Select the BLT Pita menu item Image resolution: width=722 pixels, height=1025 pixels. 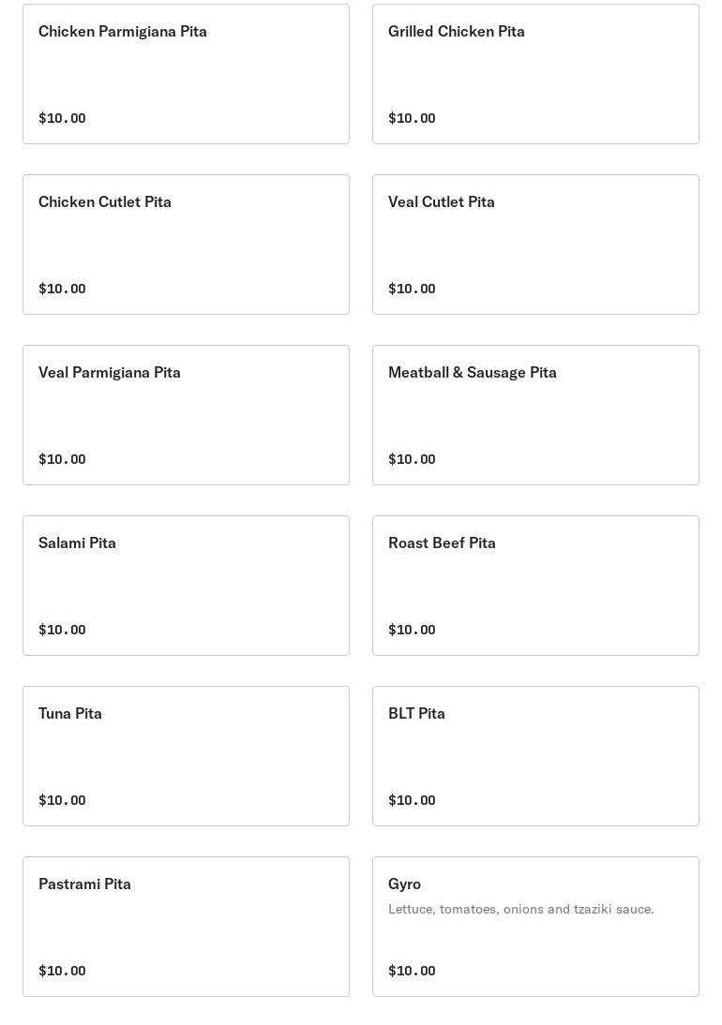tap(535, 756)
